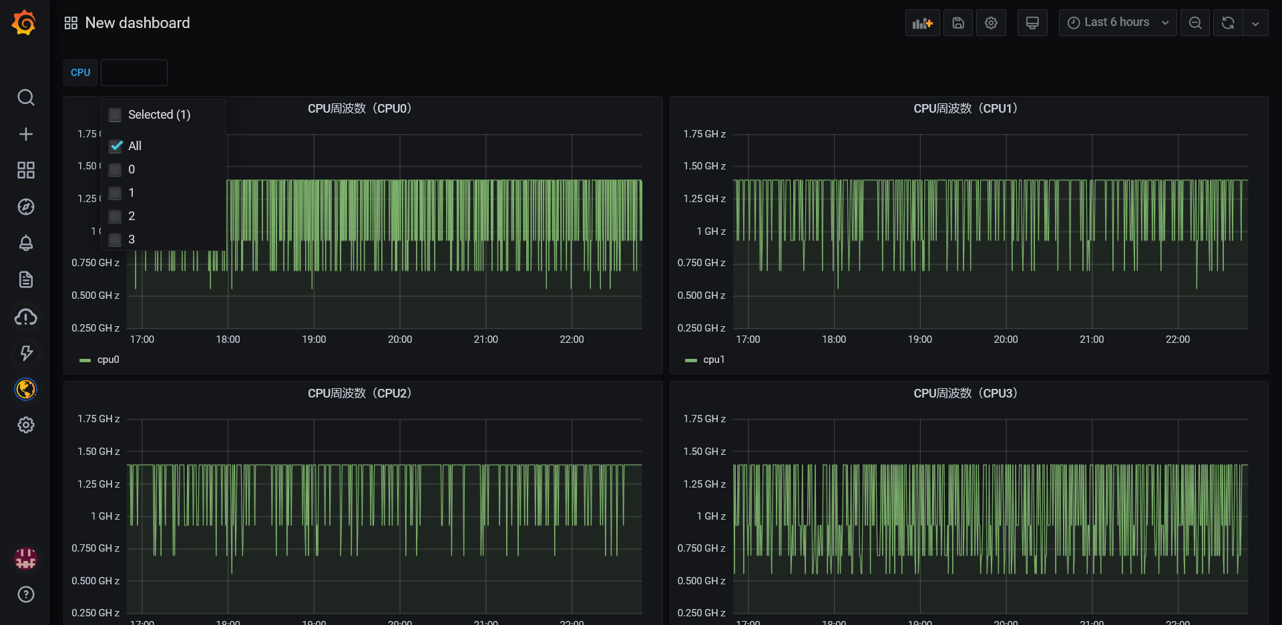Click the CPU variable input field
The image size is (1282, 625).
point(134,73)
